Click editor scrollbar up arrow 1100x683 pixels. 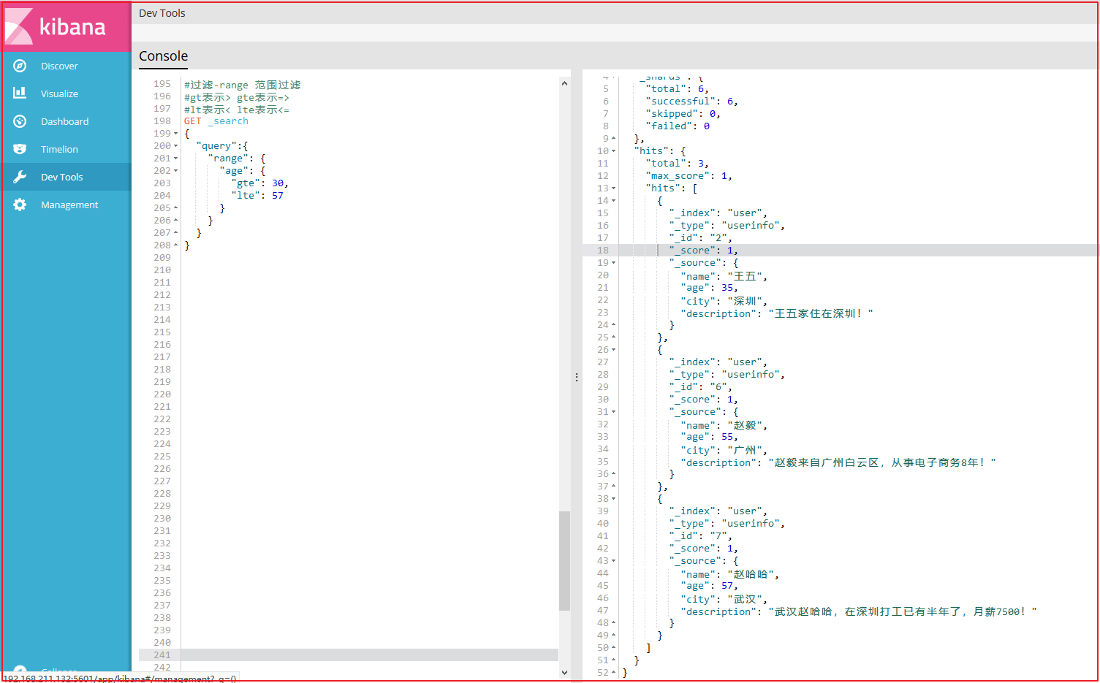[564, 83]
